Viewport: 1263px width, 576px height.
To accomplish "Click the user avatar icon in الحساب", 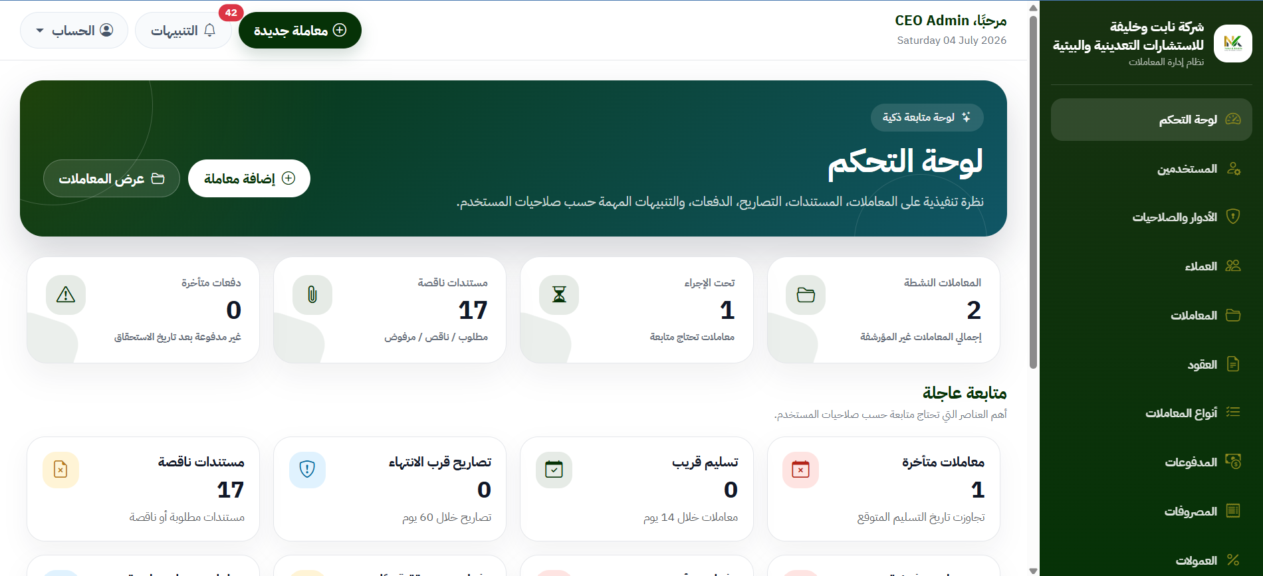I will (x=106, y=30).
